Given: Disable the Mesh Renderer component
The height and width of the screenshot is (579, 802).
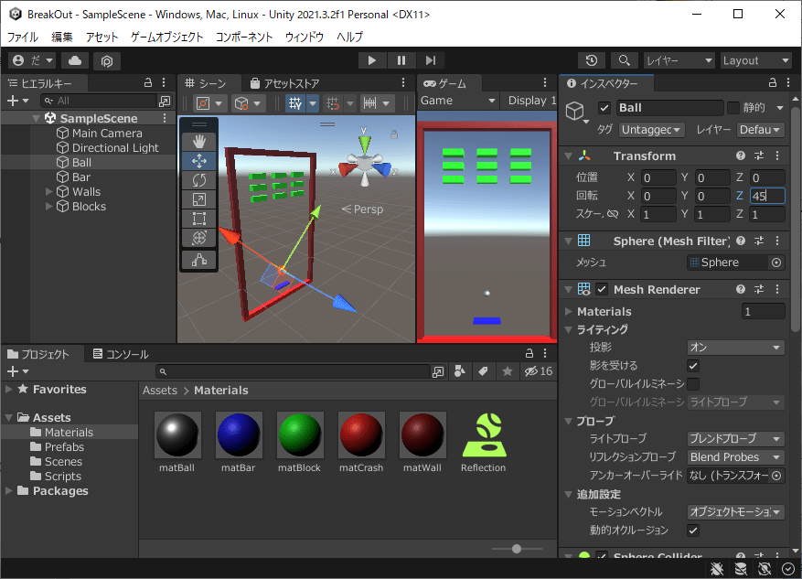Looking at the screenshot, I should click(x=602, y=289).
